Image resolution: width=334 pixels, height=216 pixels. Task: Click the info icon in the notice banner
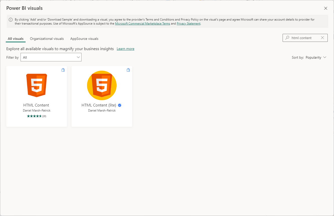coord(11,20)
